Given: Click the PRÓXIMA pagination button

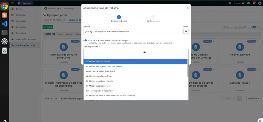Looking at the screenshot, I should point(253,98).
